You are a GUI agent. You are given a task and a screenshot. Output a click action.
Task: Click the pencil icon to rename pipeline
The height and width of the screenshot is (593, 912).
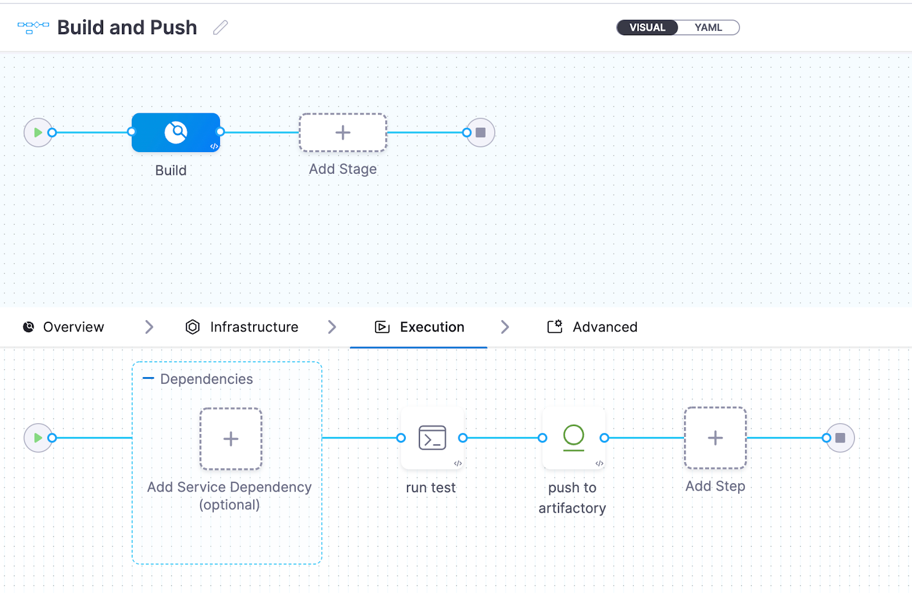pyautogui.click(x=221, y=27)
